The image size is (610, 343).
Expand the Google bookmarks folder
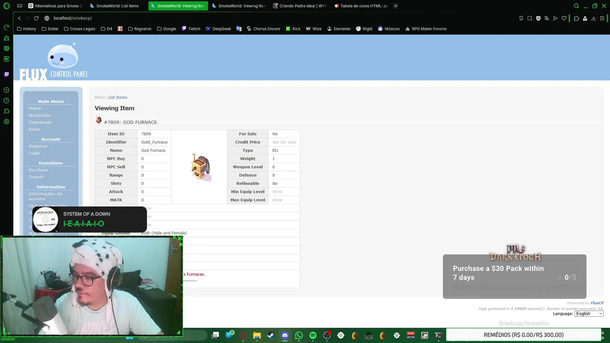tap(166, 29)
